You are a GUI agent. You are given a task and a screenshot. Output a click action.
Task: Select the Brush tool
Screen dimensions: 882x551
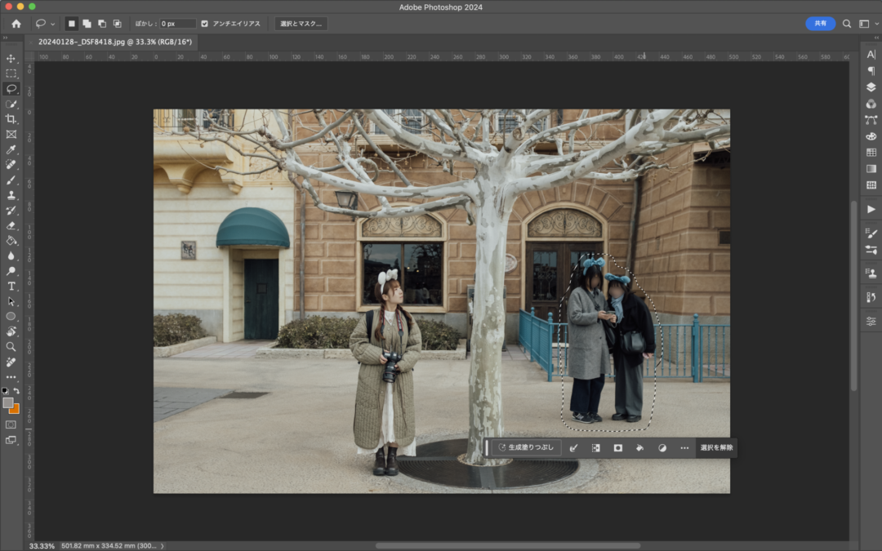11,180
